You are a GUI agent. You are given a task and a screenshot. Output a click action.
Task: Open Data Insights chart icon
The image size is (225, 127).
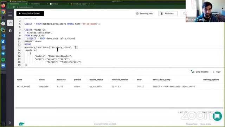point(193,72)
